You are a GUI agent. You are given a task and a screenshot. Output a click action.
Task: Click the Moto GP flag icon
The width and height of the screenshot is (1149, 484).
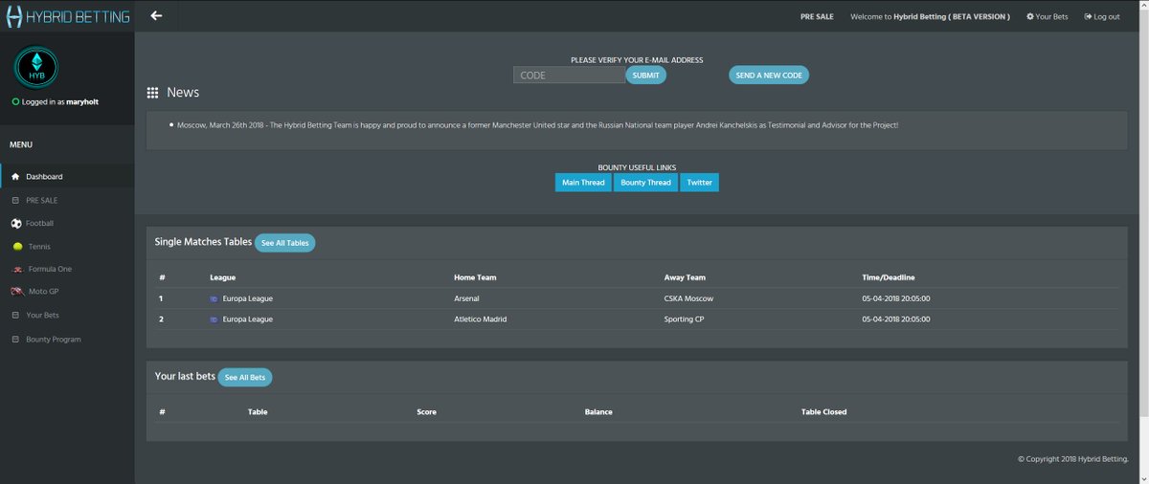pyautogui.click(x=17, y=291)
